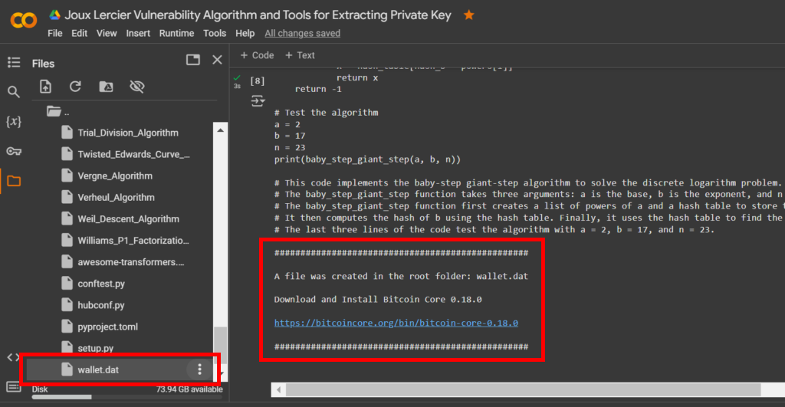Go up to parent folder

click(58, 111)
